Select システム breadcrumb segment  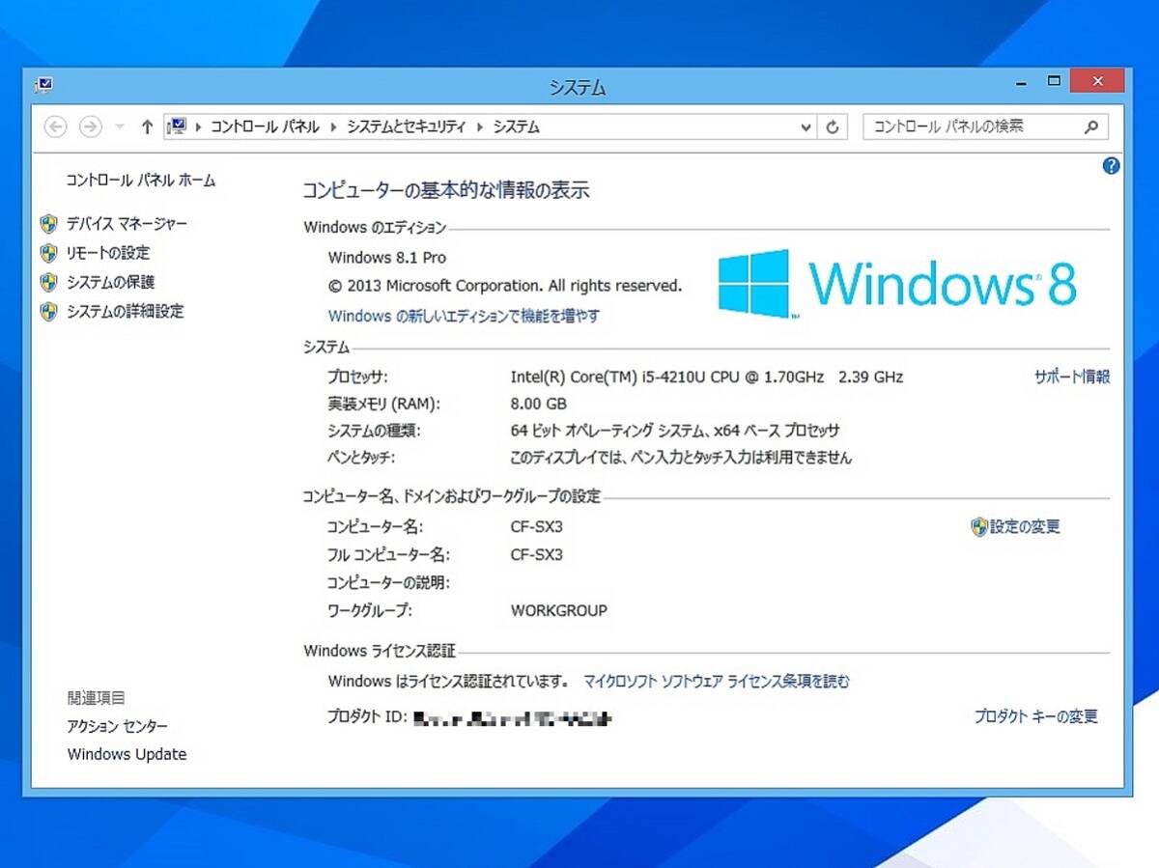pos(517,126)
